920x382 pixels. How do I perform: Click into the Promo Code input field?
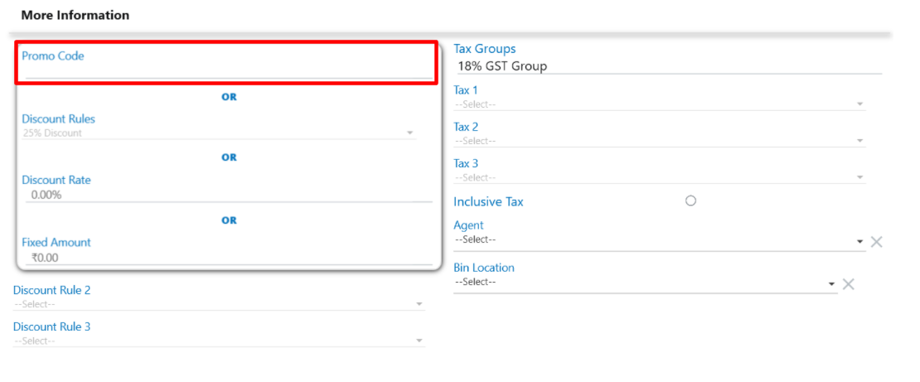(228, 71)
